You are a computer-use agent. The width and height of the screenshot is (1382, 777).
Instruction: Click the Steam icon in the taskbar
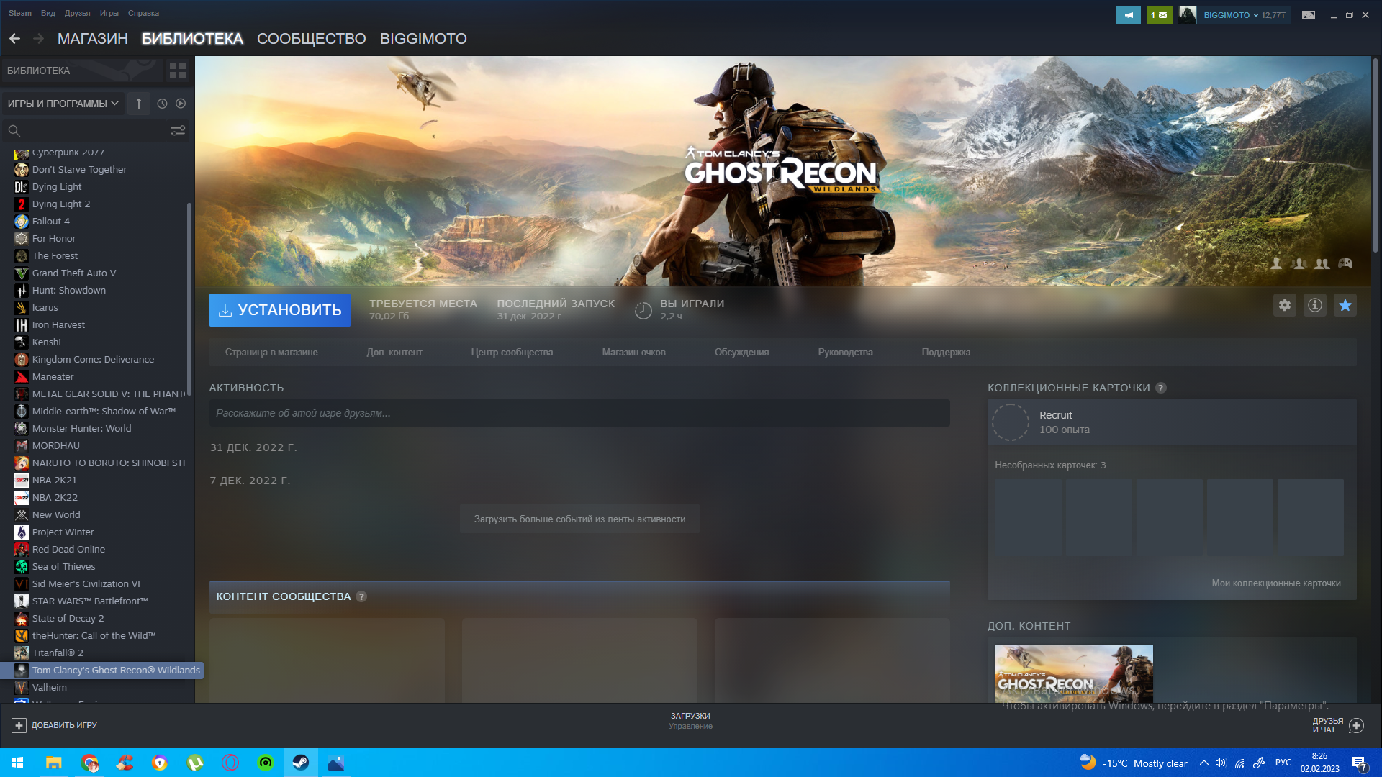(301, 763)
